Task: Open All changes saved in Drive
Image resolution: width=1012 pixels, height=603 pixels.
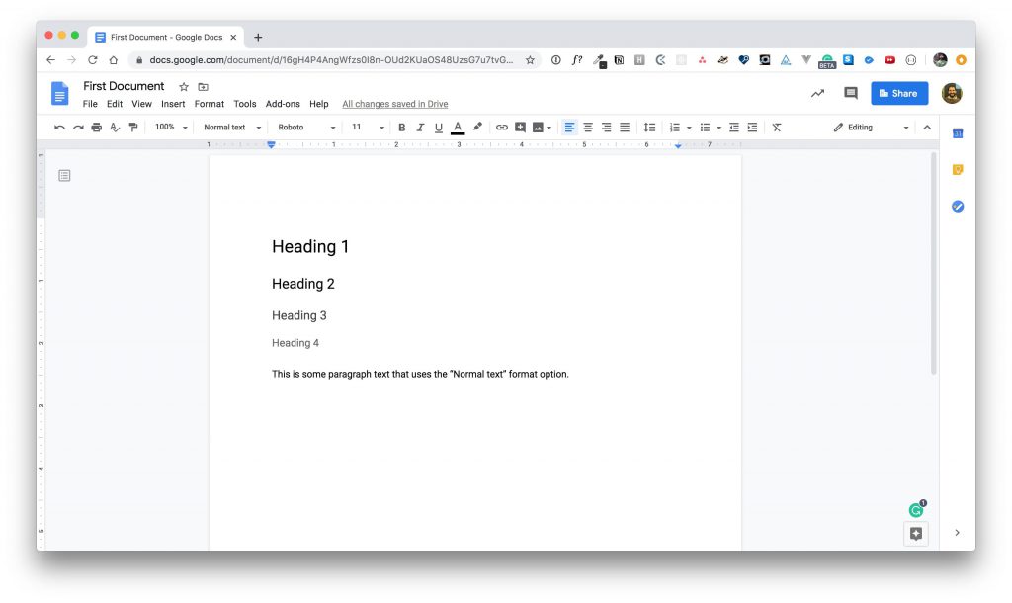Action: [394, 103]
